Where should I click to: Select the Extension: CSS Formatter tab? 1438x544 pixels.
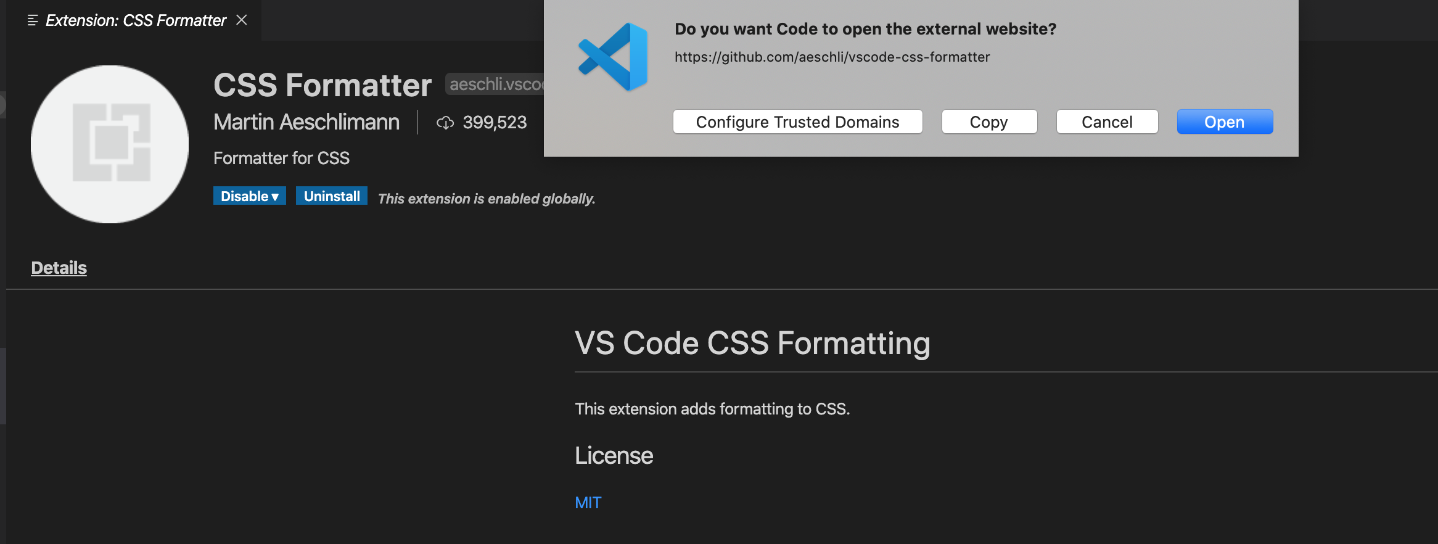point(135,20)
